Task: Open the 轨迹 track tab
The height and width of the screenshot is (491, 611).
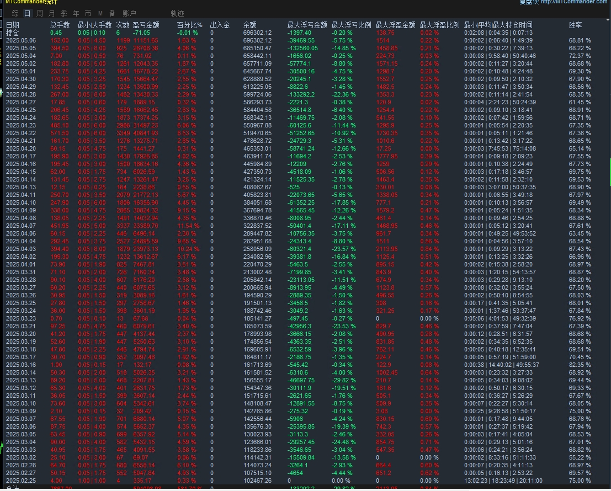Action: pos(177,14)
